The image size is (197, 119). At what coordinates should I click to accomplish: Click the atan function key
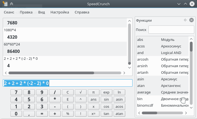(x=119, y=114)
